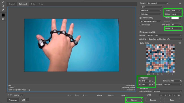Uncheck Convert to sRGB
Viewport: 184px width, 103px height.
pos(140,32)
